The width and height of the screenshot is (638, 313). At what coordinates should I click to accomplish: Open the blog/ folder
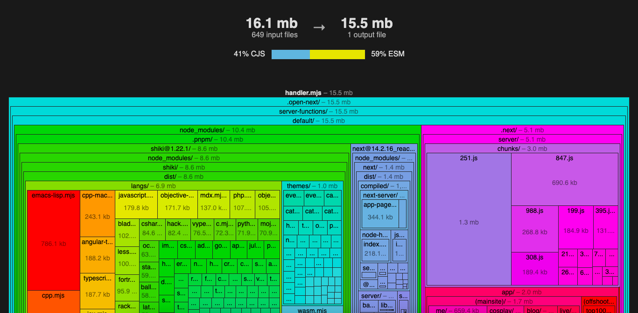coord(540,310)
